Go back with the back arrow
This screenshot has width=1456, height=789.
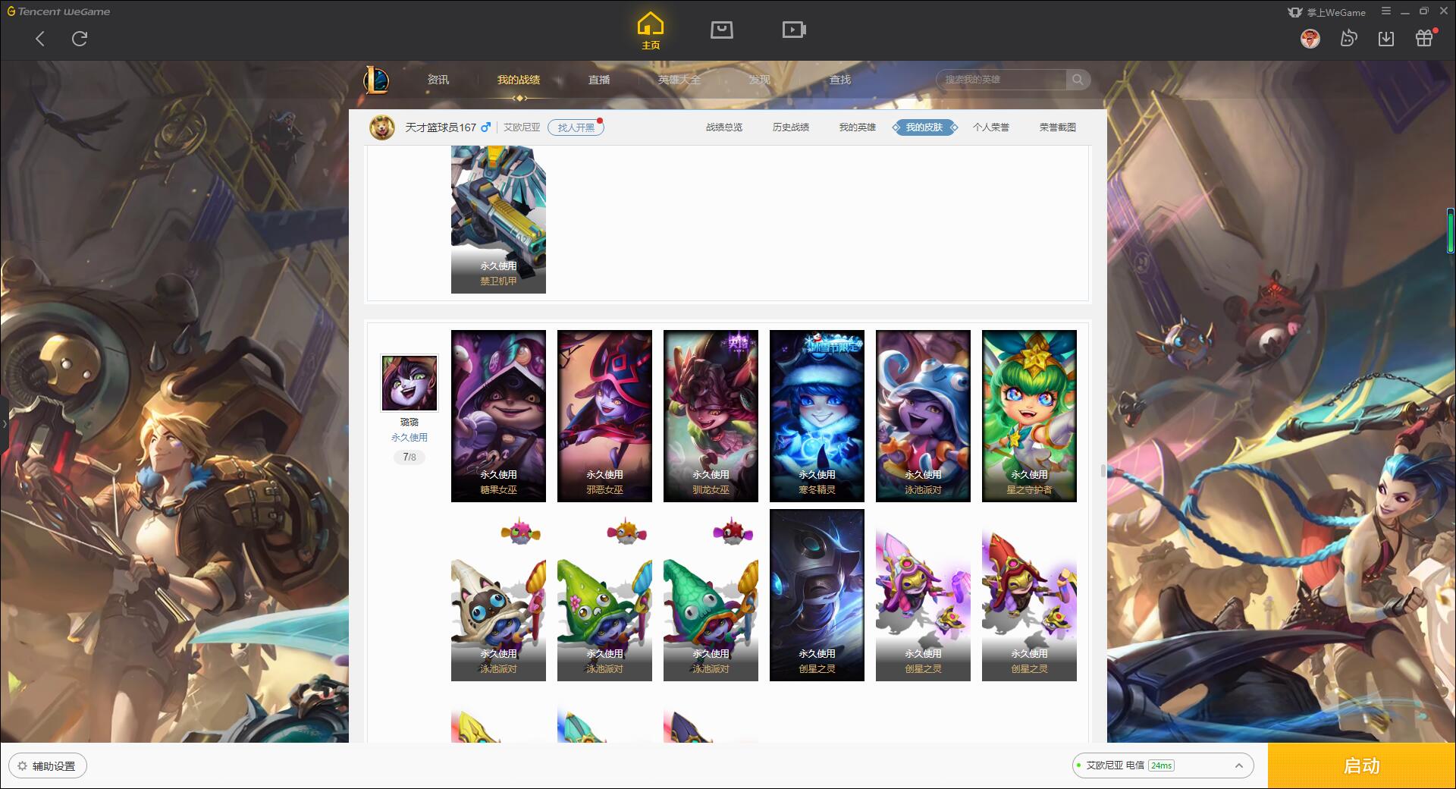coord(40,39)
